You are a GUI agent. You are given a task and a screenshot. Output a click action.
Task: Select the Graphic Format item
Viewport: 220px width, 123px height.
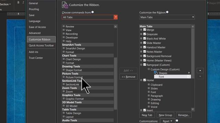[x=75, y=99]
